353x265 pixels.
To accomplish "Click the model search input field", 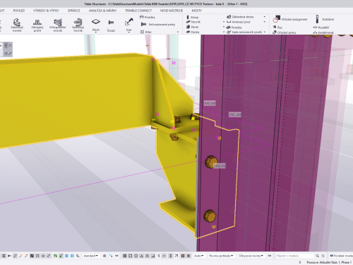I will tap(294, 256).
